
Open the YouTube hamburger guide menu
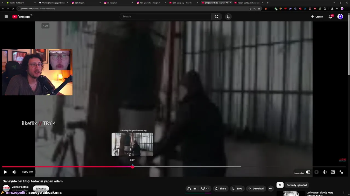coord(6,17)
